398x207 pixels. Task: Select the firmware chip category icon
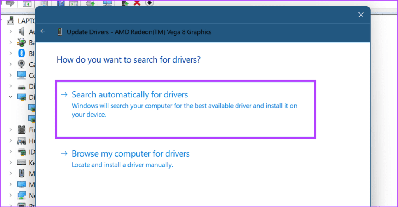tap(22, 130)
